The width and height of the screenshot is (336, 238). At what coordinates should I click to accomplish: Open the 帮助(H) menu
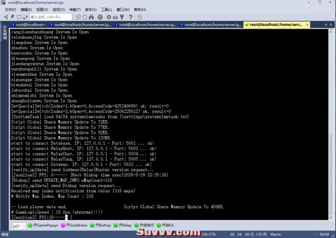(x=140, y=10)
